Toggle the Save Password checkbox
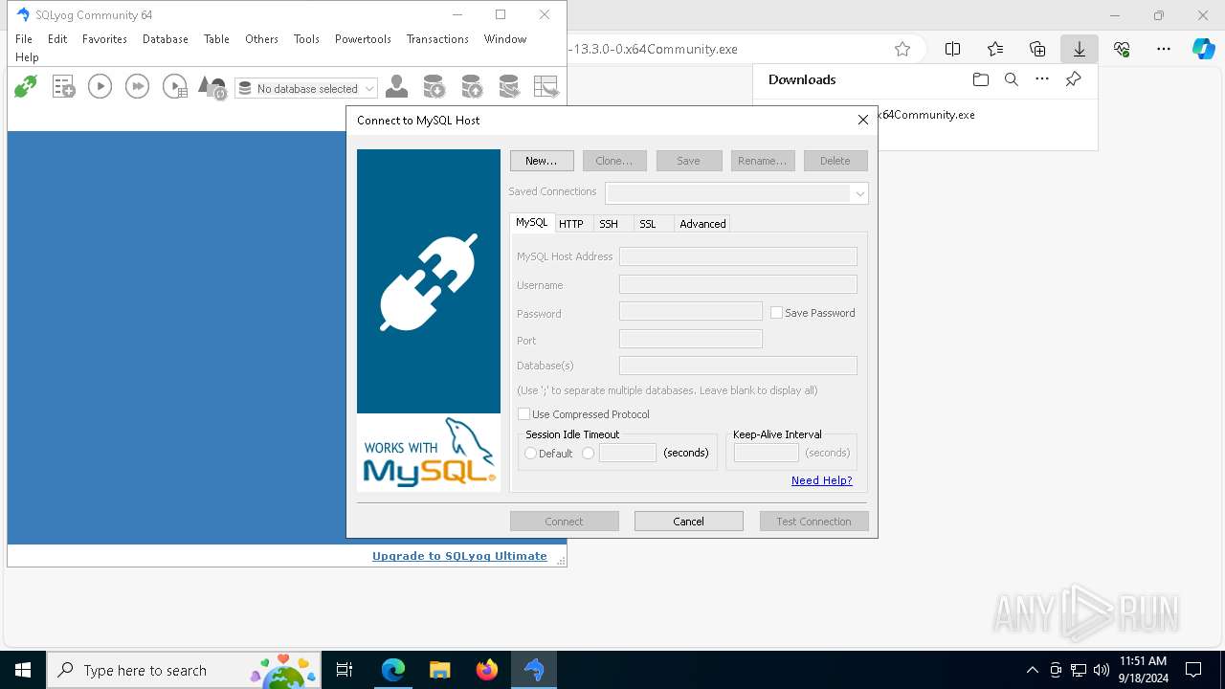This screenshot has width=1225, height=689. tap(776, 313)
